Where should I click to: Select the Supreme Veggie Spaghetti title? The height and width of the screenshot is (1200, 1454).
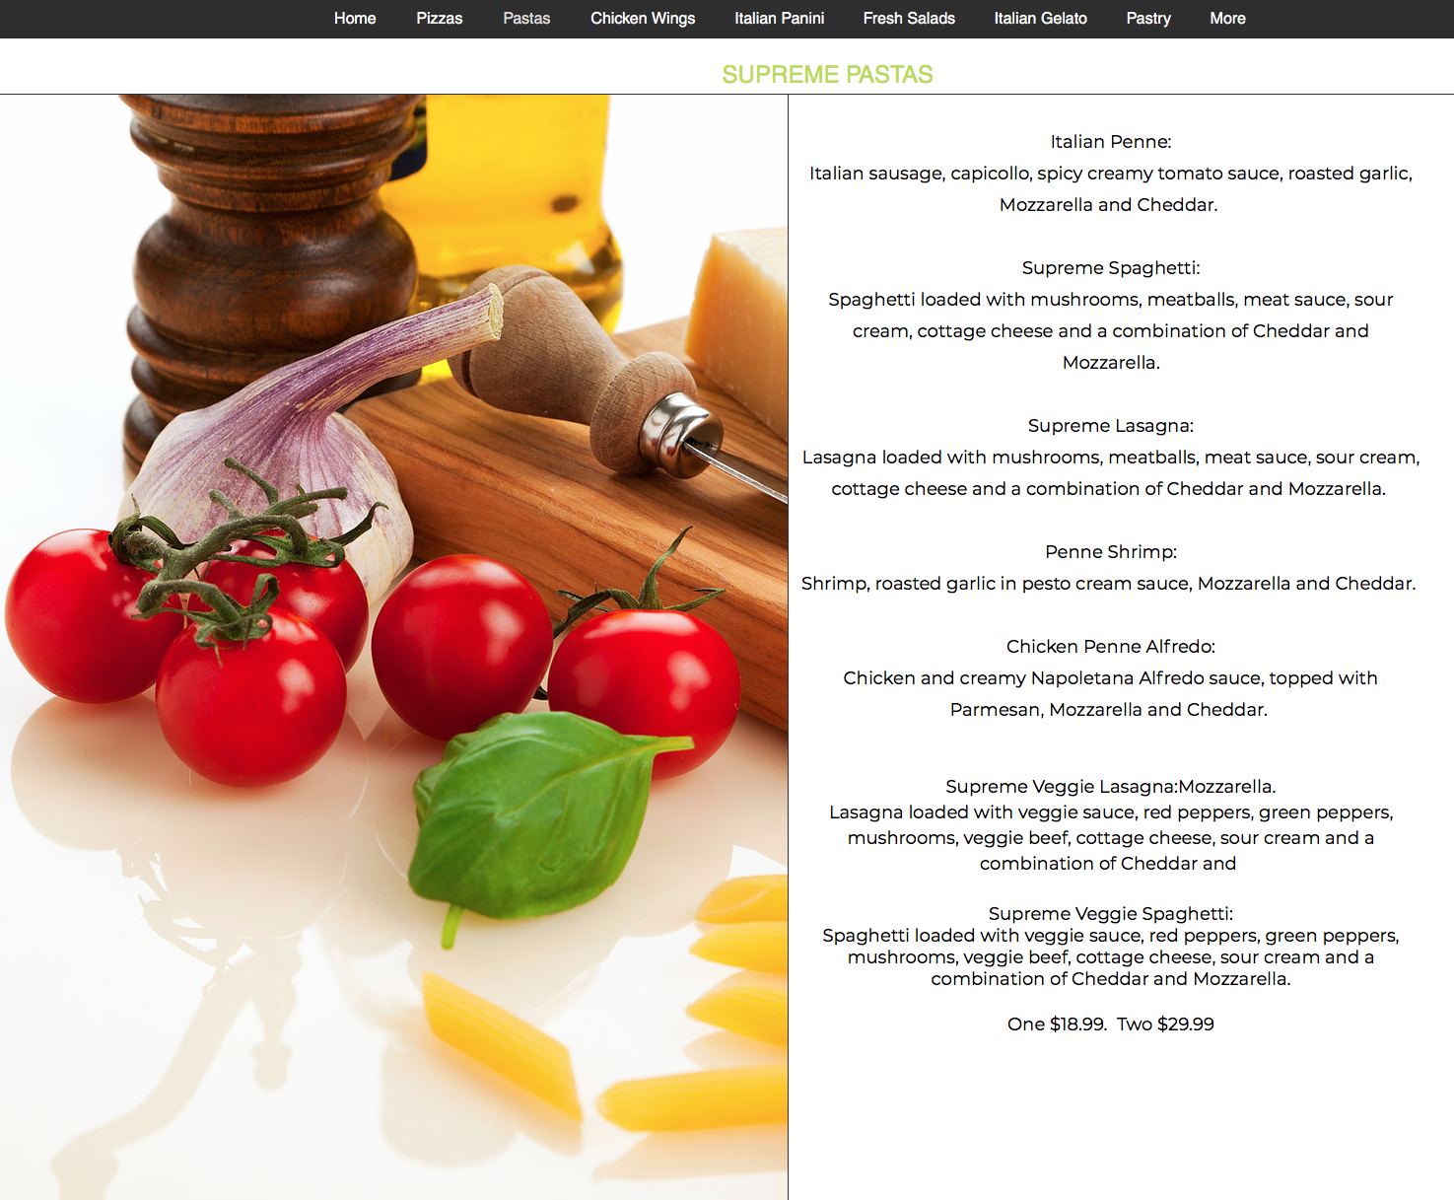point(1110,914)
